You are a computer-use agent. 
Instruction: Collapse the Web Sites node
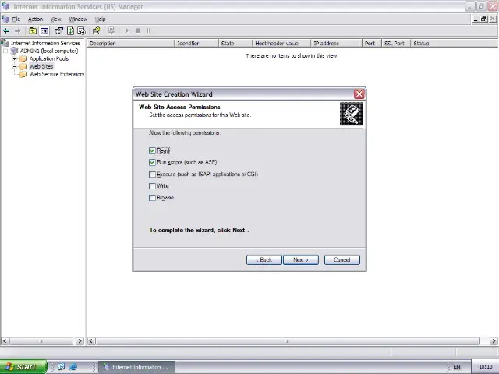pos(14,67)
